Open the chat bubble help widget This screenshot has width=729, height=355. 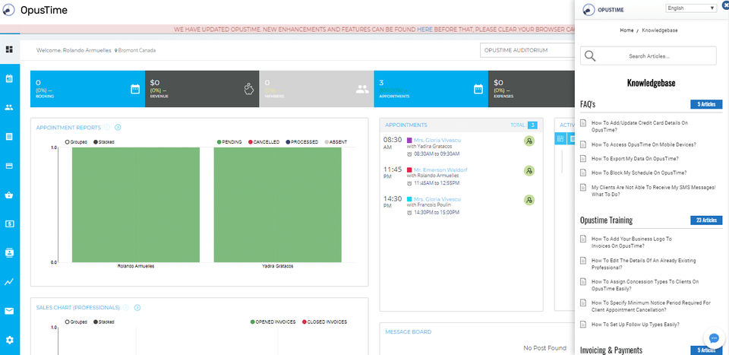(714, 338)
